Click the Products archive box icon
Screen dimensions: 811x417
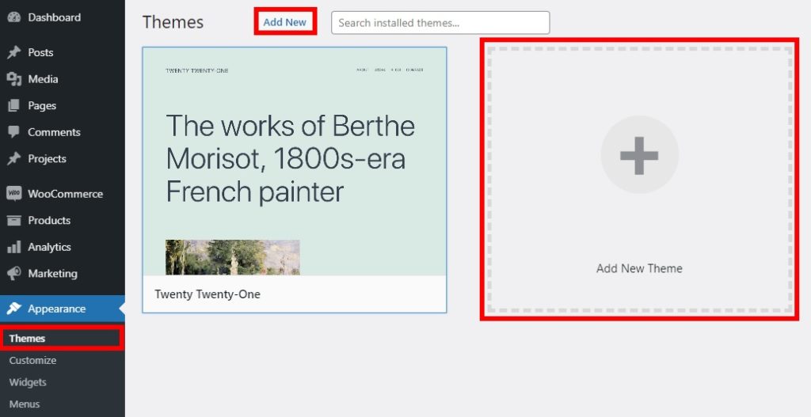click(14, 220)
